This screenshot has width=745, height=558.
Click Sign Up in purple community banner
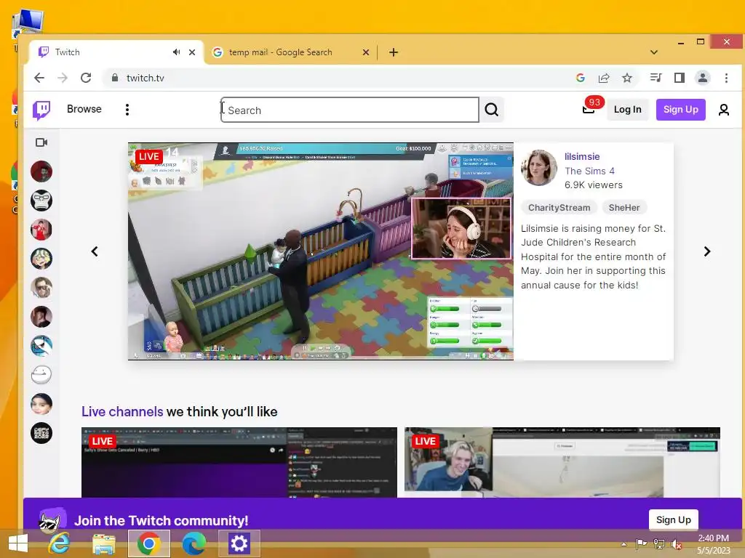coord(673,519)
